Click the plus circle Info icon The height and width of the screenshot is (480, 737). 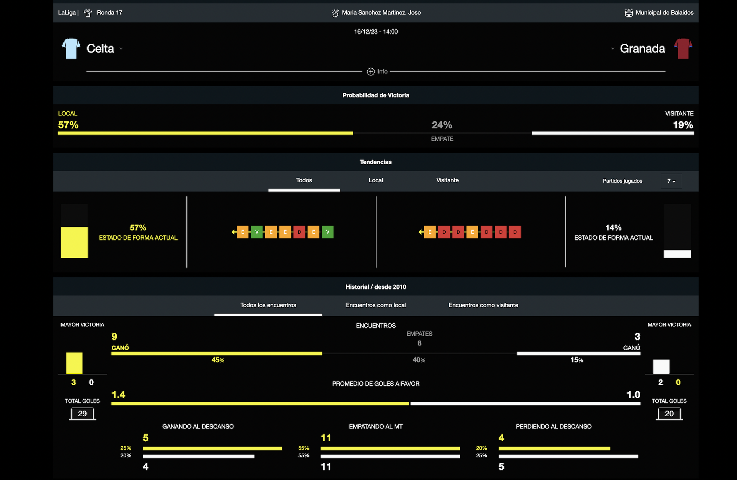coord(371,72)
